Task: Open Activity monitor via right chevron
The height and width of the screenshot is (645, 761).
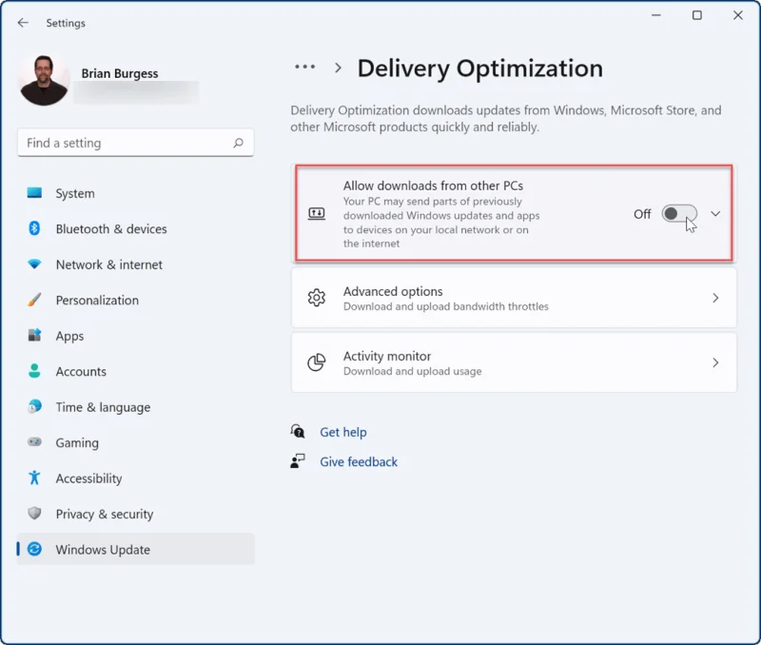Action: point(715,362)
